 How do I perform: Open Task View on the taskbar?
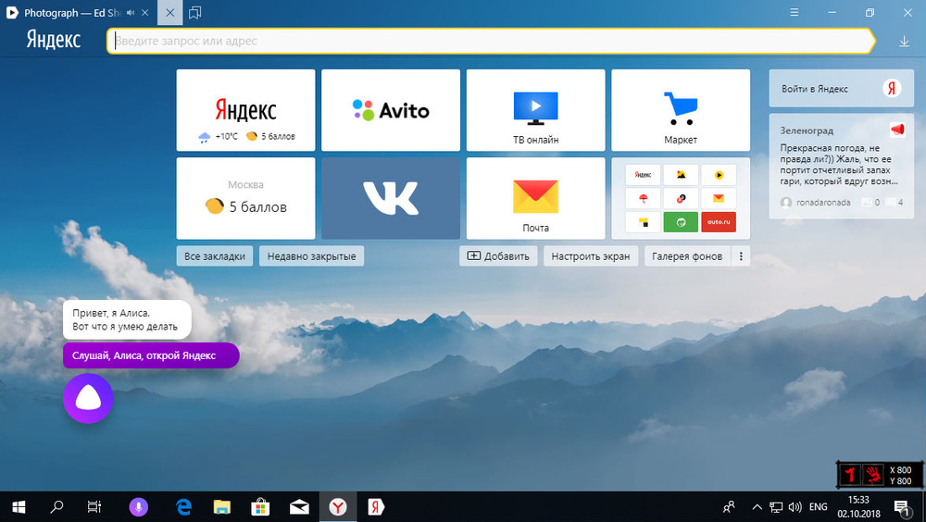pyautogui.click(x=94, y=506)
